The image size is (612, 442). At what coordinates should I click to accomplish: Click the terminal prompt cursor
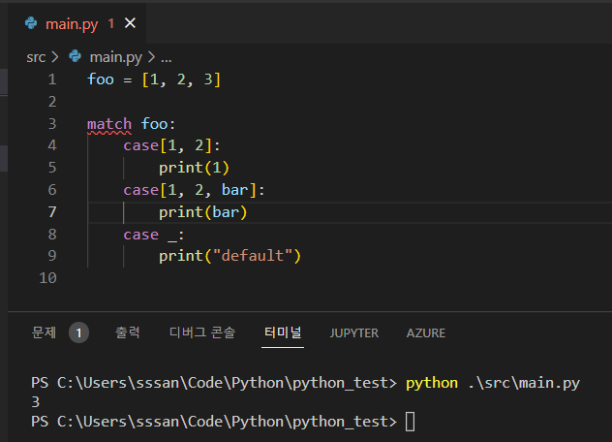coord(411,422)
